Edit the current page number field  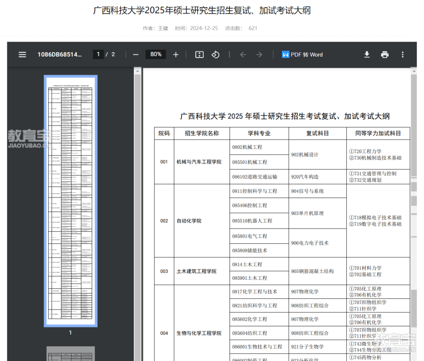pyautogui.click(x=98, y=54)
